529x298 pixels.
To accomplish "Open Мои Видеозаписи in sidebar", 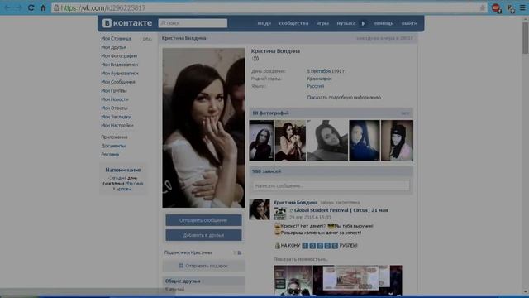I will click(x=119, y=65).
